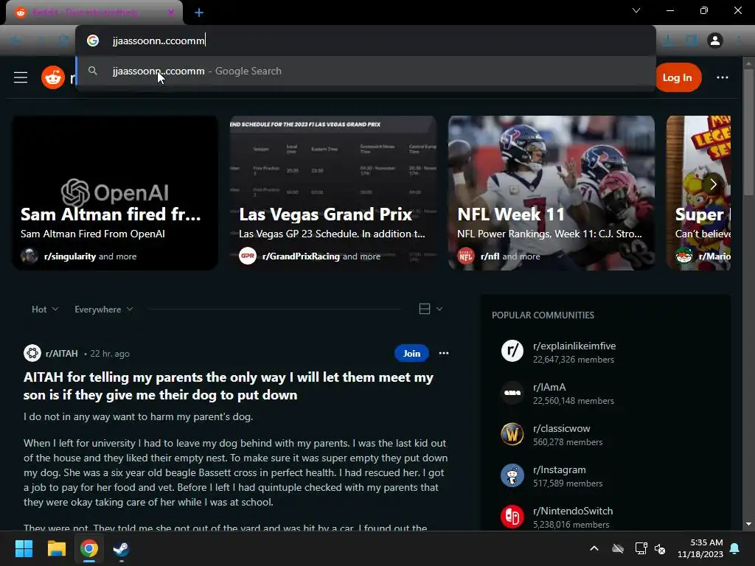Click the r/NintendoSwitch community icon
Viewport: 755px width, 566px height.
pyautogui.click(x=512, y=517)
